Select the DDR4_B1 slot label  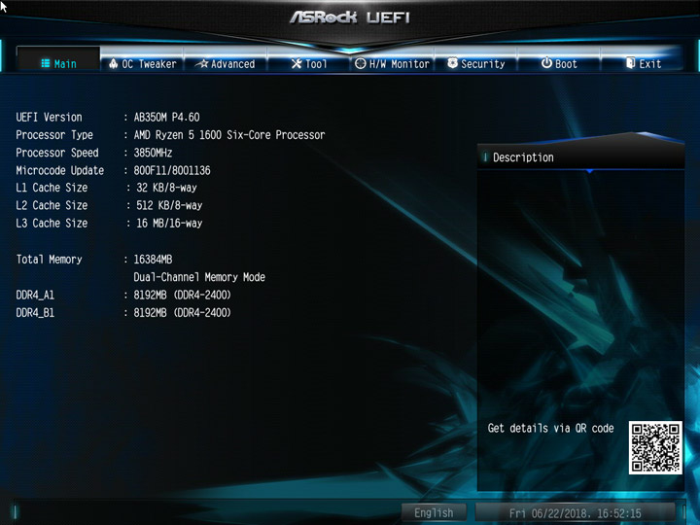(x=35, y=313)
